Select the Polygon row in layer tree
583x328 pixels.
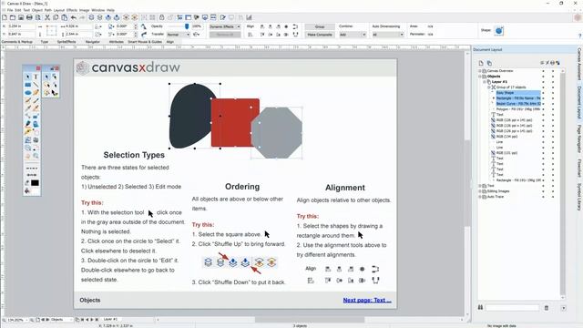click(x=518, y=109)
